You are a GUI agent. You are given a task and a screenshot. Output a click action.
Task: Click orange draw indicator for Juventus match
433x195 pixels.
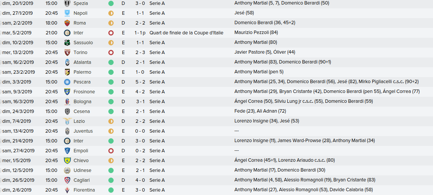111,131
